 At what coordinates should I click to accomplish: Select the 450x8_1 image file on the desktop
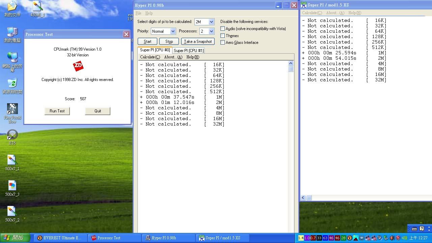(37, 9)
